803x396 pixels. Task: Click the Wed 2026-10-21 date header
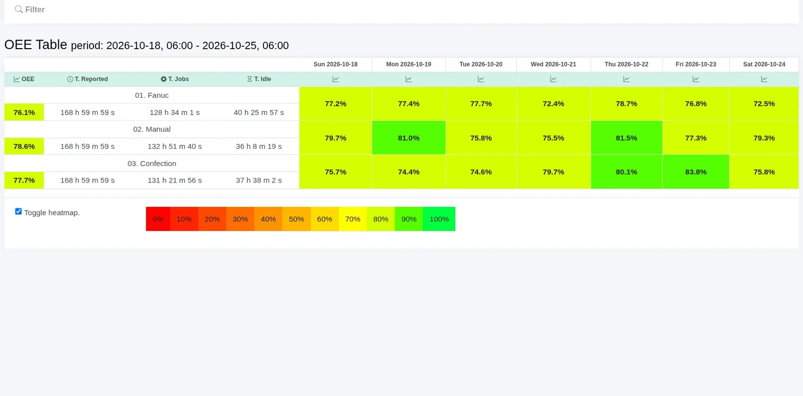click(553, 64)
